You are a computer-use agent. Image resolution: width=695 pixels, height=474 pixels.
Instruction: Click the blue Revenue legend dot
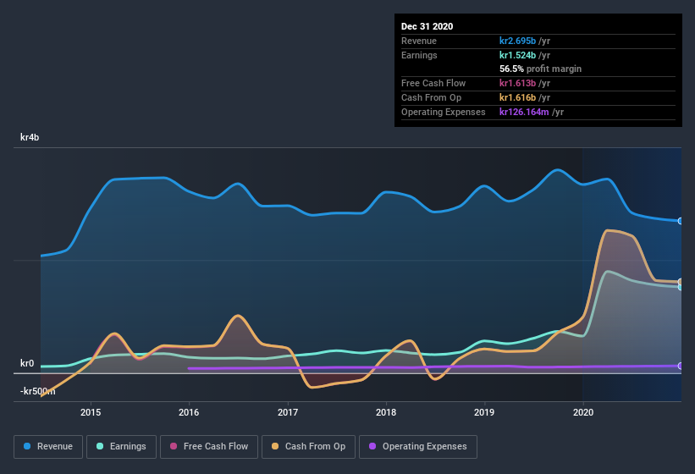click(x=27, y=446)
